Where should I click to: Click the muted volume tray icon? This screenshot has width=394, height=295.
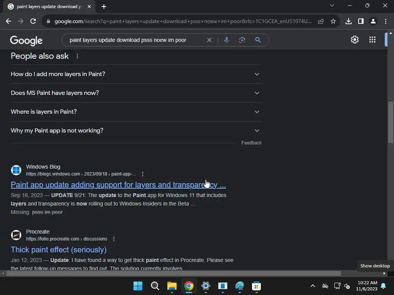347,286
